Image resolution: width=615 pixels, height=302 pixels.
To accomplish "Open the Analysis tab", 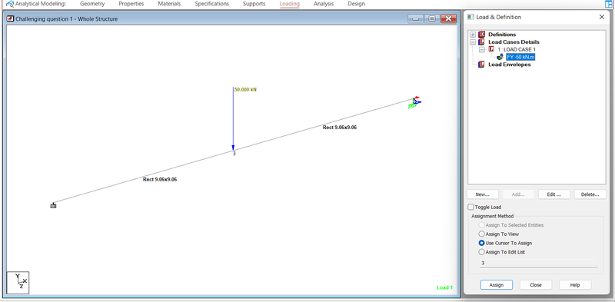I will click(324, 4).
